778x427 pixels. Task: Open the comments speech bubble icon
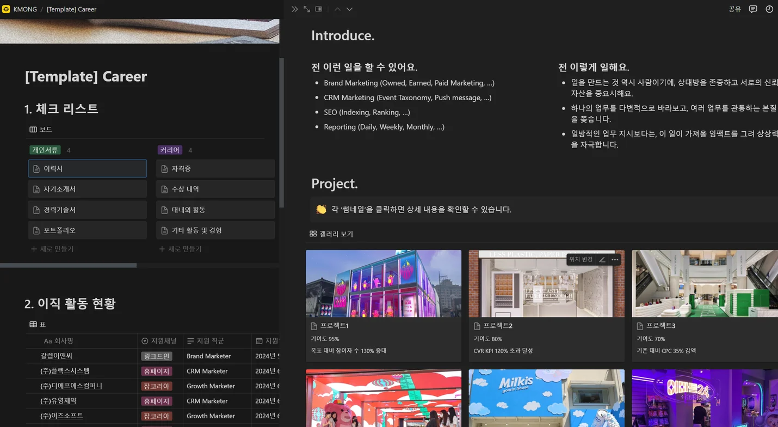click(x=753, y=9)
